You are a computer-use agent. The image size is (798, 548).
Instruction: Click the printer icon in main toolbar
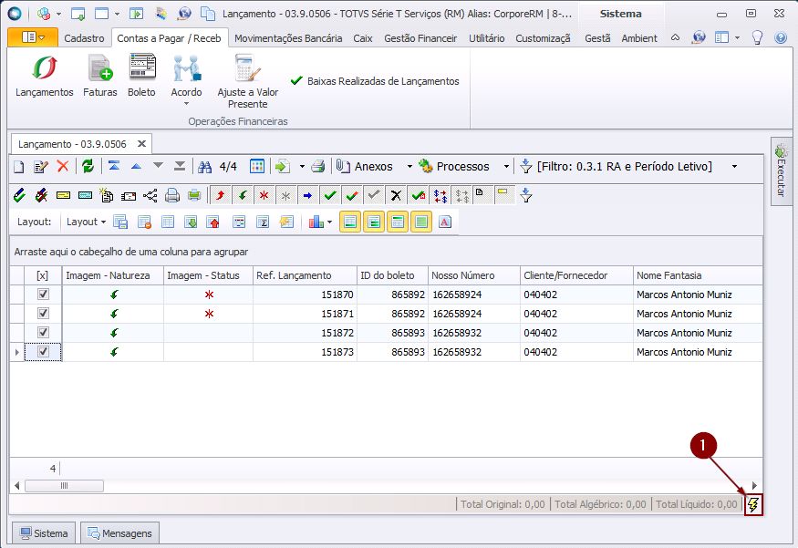point(317,166)
